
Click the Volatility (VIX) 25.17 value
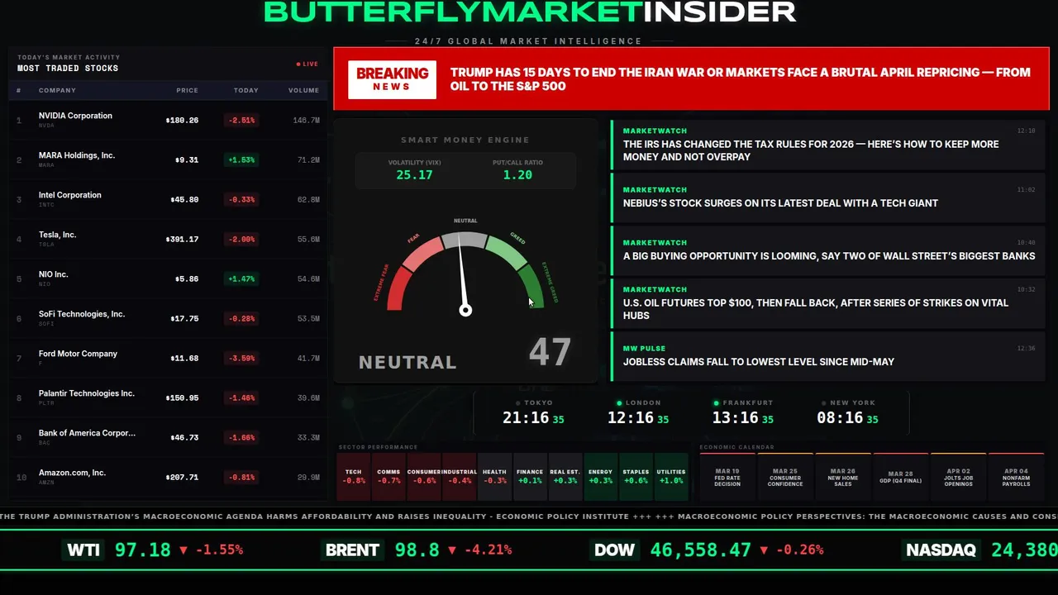(x=414, y=174)
